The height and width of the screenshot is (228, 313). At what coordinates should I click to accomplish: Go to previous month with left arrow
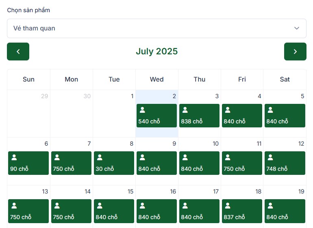click(x=18, y=52)
